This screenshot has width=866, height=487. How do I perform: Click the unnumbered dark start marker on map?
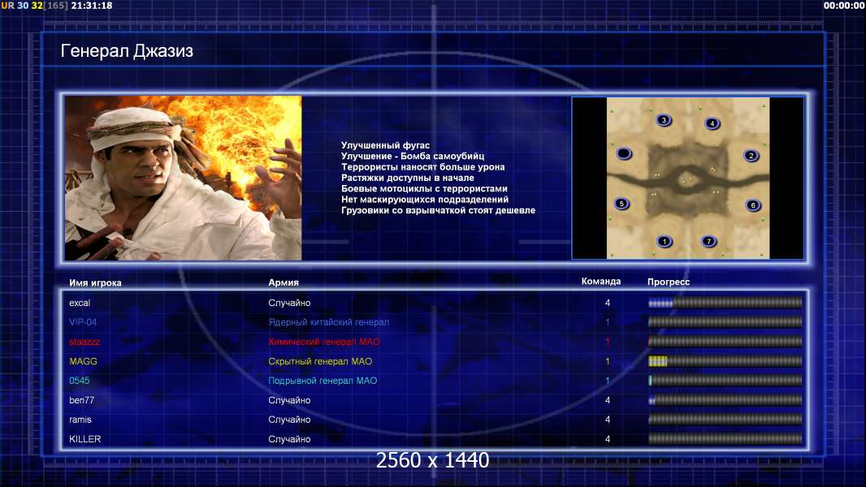(624, 153)
